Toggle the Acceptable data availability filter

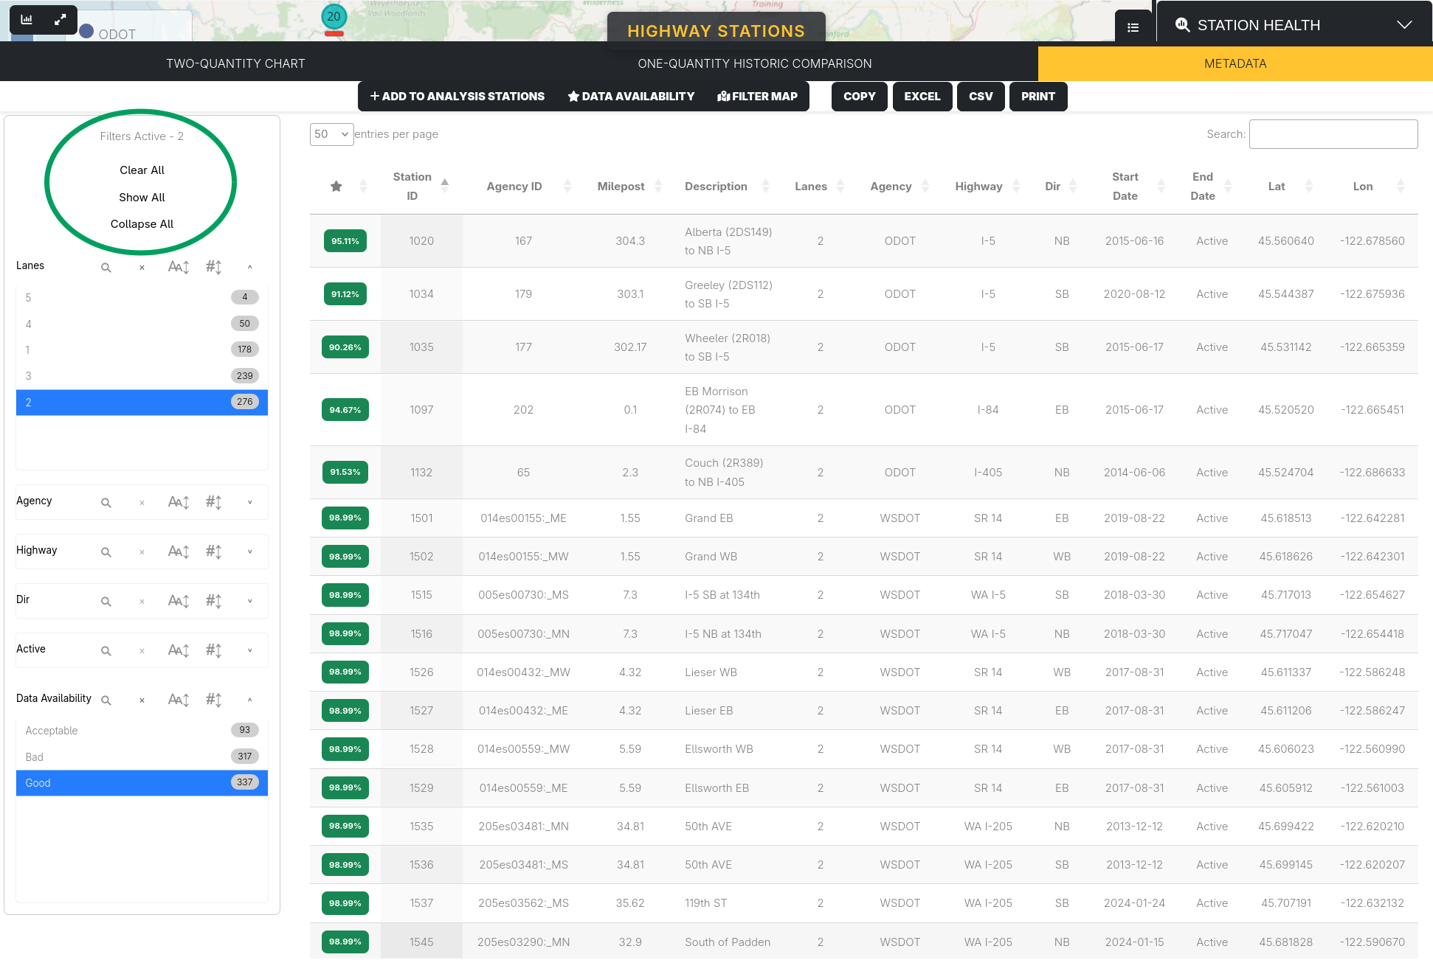click(x=142, y=731)
